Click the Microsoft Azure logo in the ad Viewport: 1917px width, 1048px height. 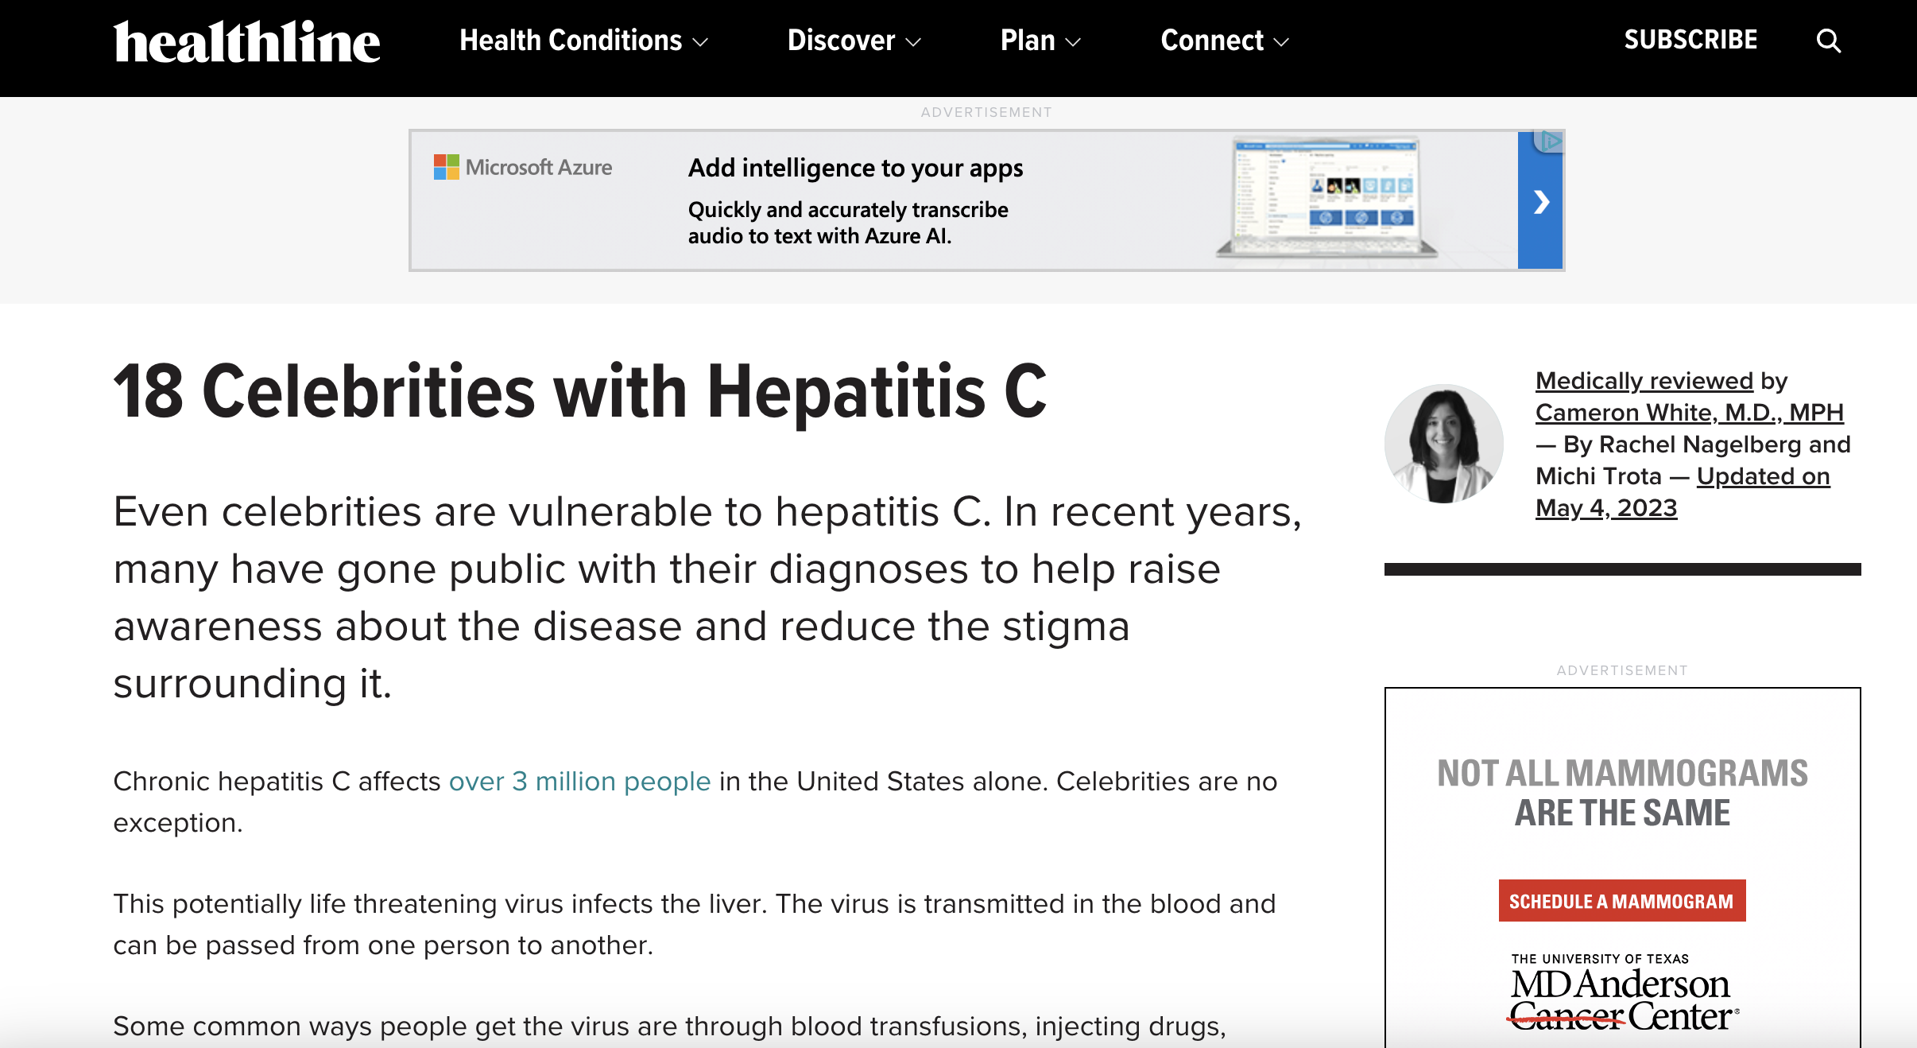[522, 167]
